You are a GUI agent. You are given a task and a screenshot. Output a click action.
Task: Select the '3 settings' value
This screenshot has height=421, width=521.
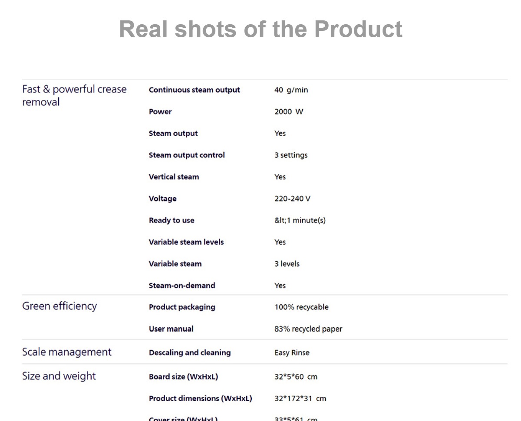pyautogui.click(x=291, y=155)
